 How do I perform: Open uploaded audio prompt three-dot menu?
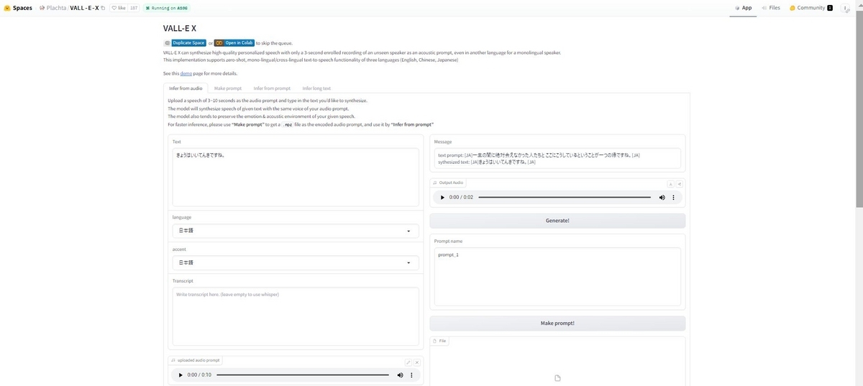pyautogui.click(x=411, y=374)
